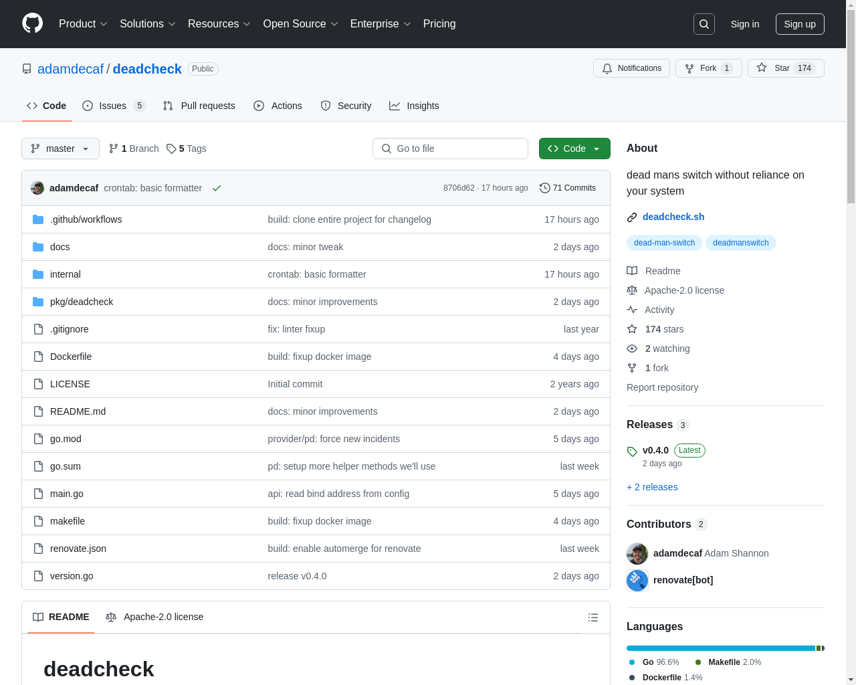Click the Sign in link
Screen dimensions: 856x685
(x=745, y=24)
